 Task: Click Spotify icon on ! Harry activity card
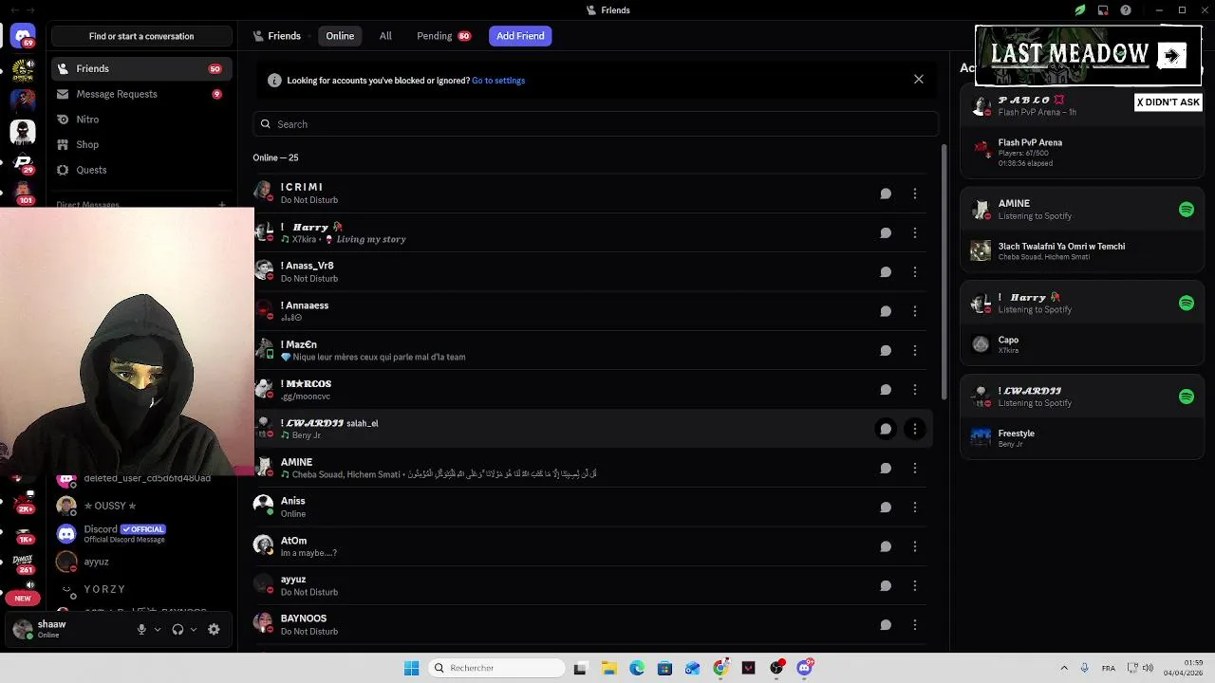(1187, 303)
